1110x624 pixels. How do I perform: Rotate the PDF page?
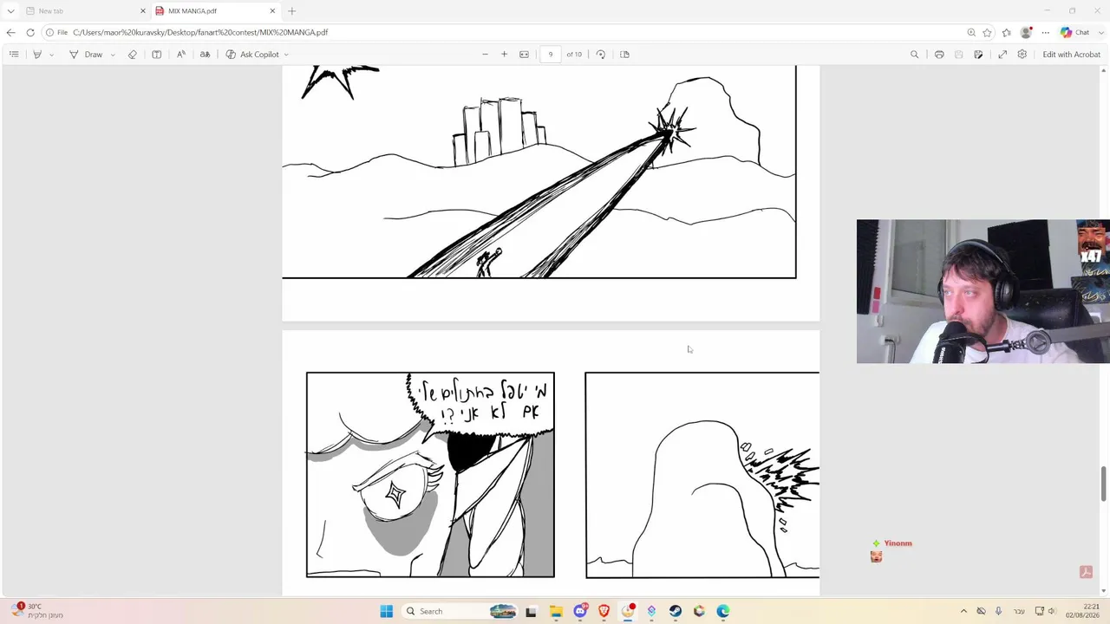pos(600,55)
